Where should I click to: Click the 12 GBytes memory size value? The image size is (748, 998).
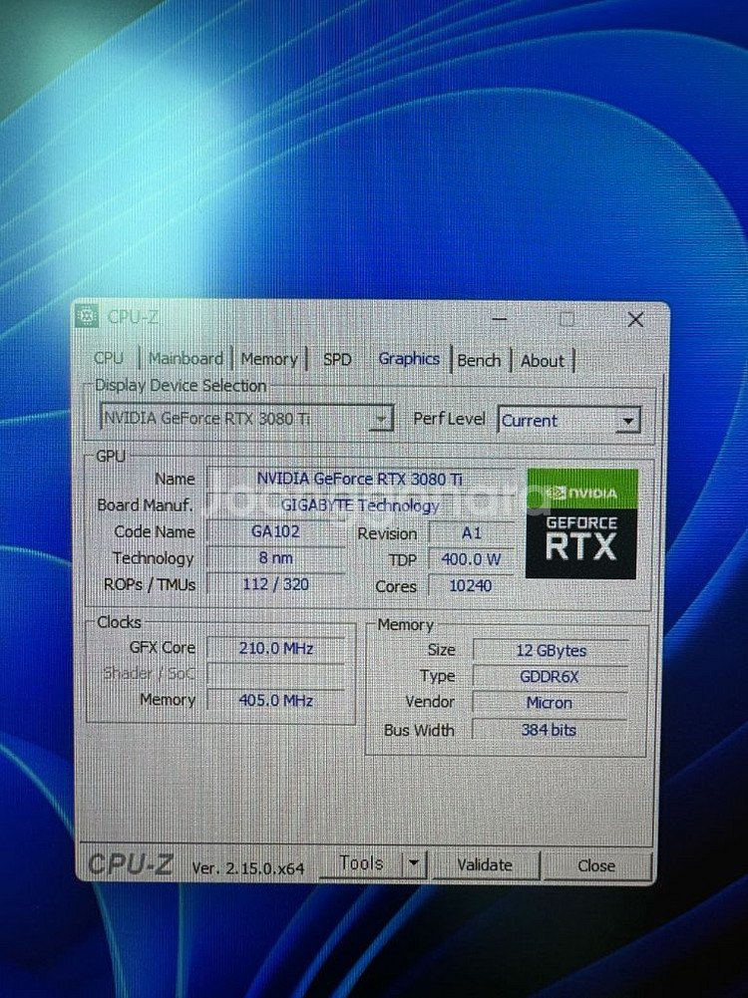coord(551,650)
